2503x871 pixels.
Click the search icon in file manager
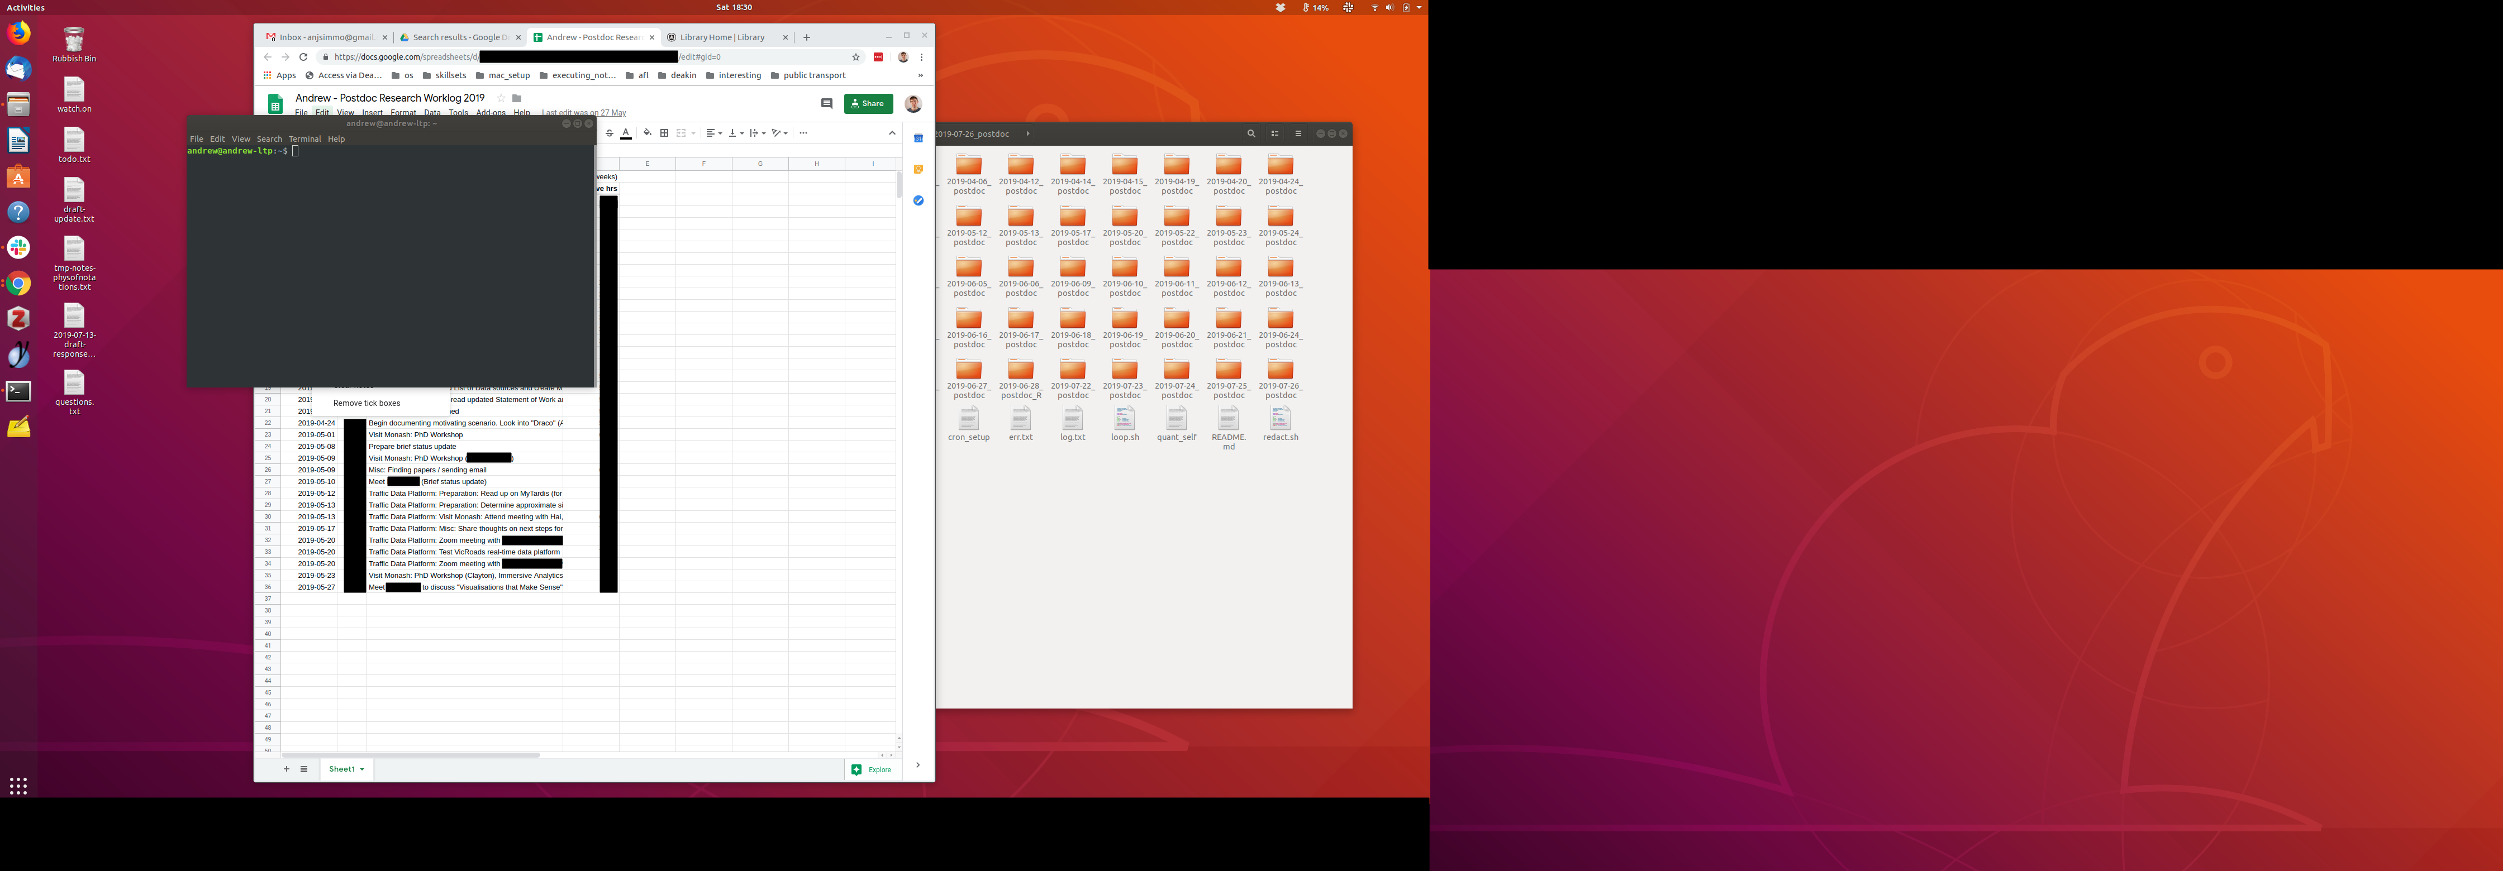coord(1251,134)
